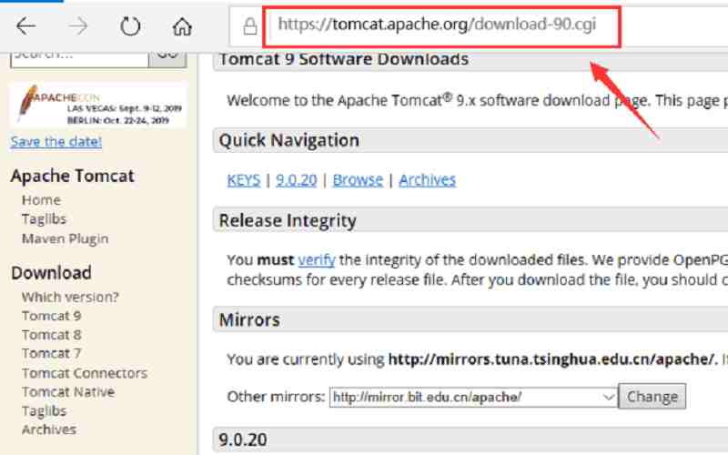Select Tomcat 9 in the Download list
Image resolution: width=728 pixels, height=455 pixels.
coord(51,316)
